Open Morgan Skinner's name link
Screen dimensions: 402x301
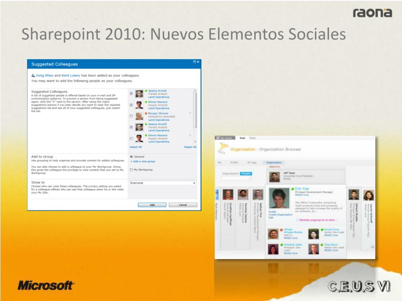click(x=158, y=113)
